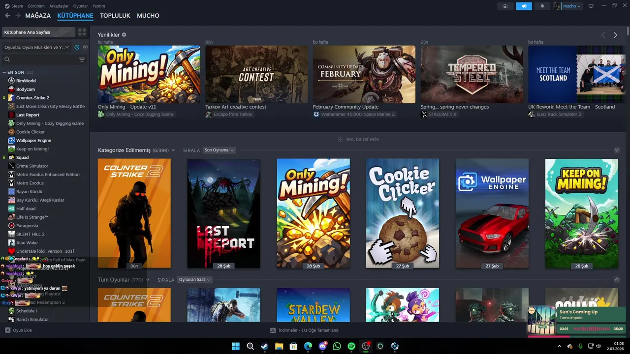This screenshot has height=354, width=630.
Task: Enter Big Picture mode via monitor icon
Action: point(591,6)
